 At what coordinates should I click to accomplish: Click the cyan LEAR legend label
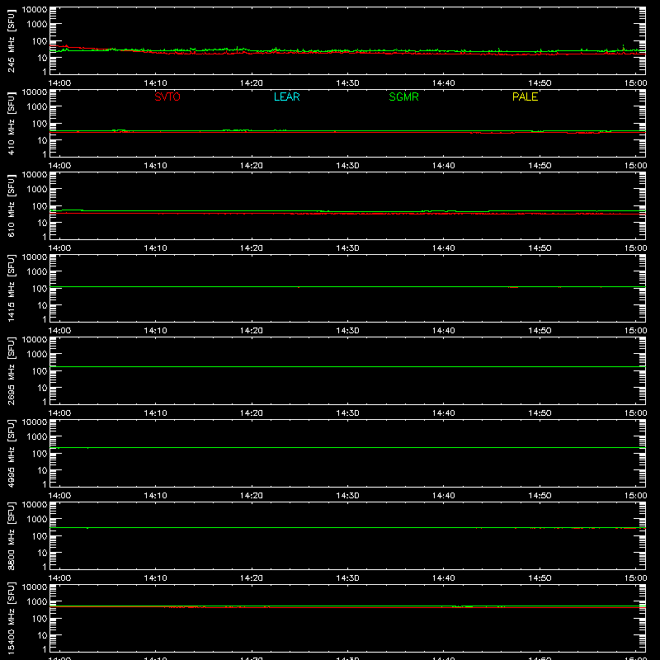pos(286,97)
